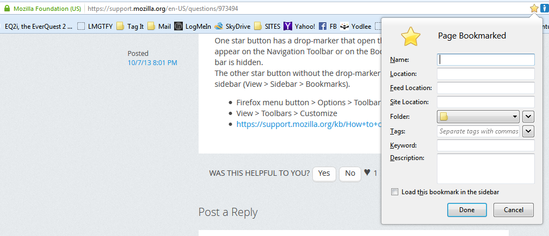Vote Yes on was this helpful
This screenshot has width=549, height=236.
click(x=324, y=173)
